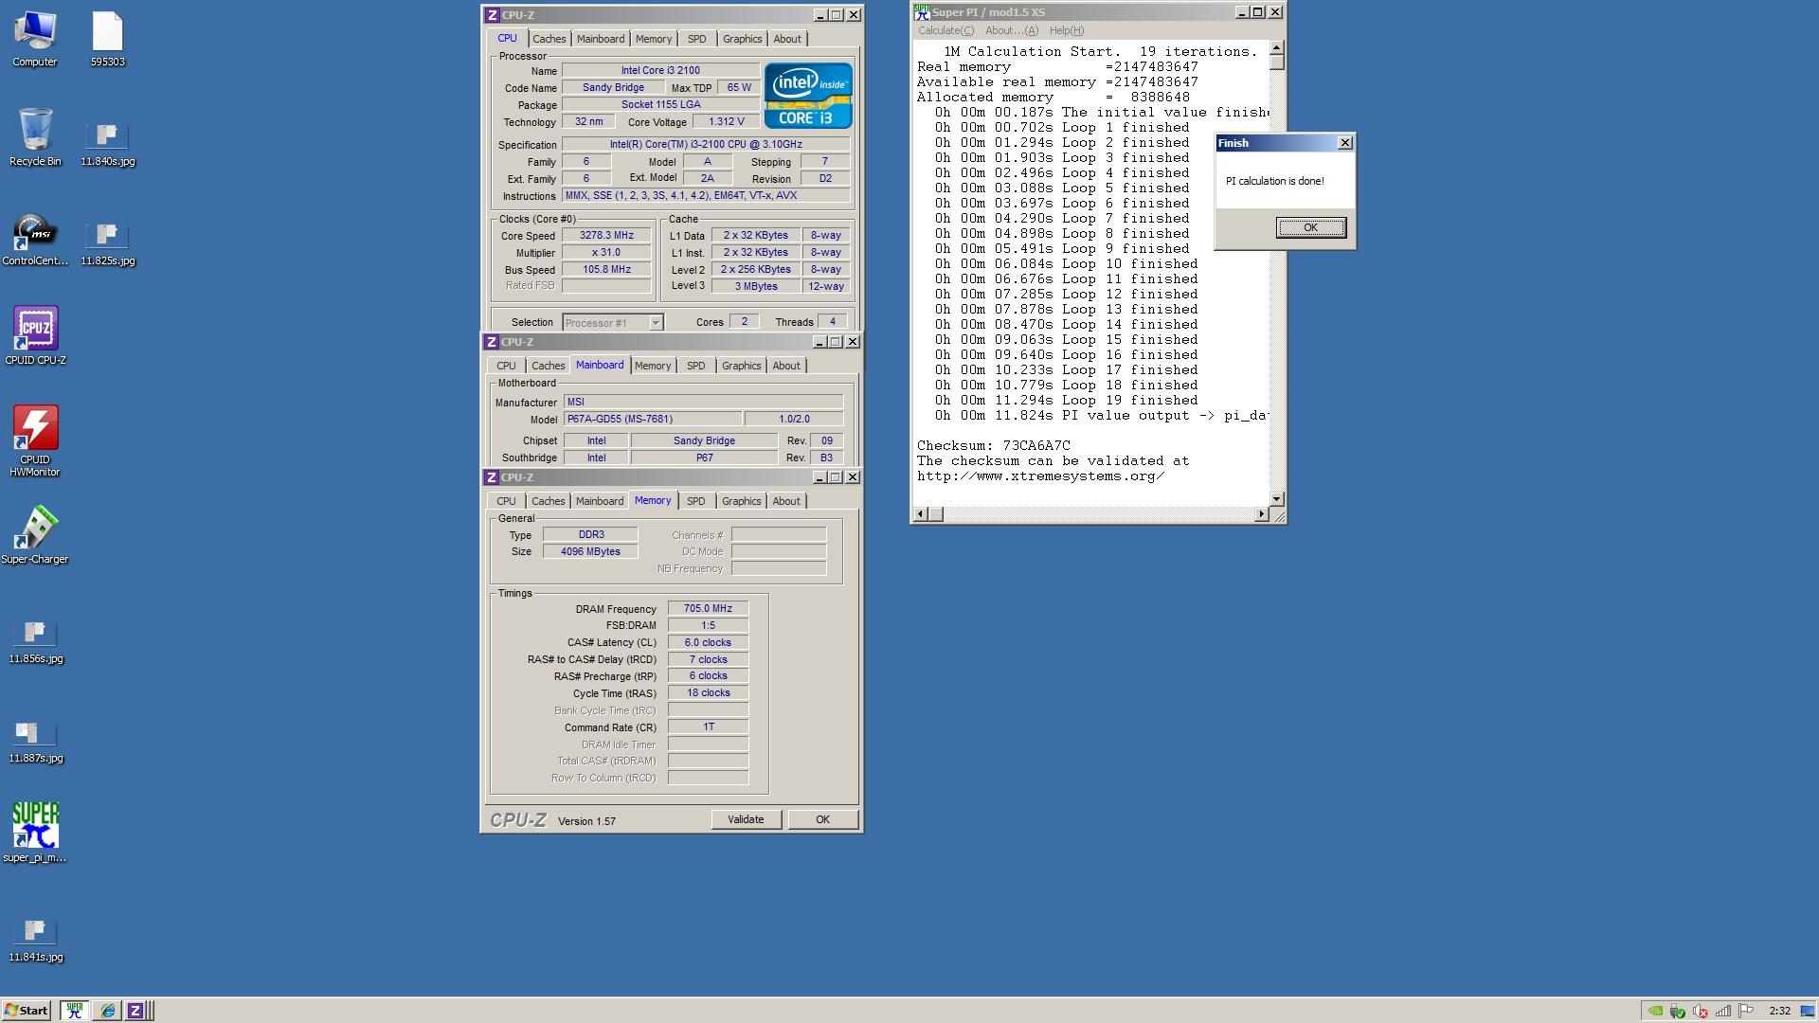Click Super PI horizontal scrollbar left arrow
The width and height of the screenshot is (1819, 1023).
click(920, 513)
